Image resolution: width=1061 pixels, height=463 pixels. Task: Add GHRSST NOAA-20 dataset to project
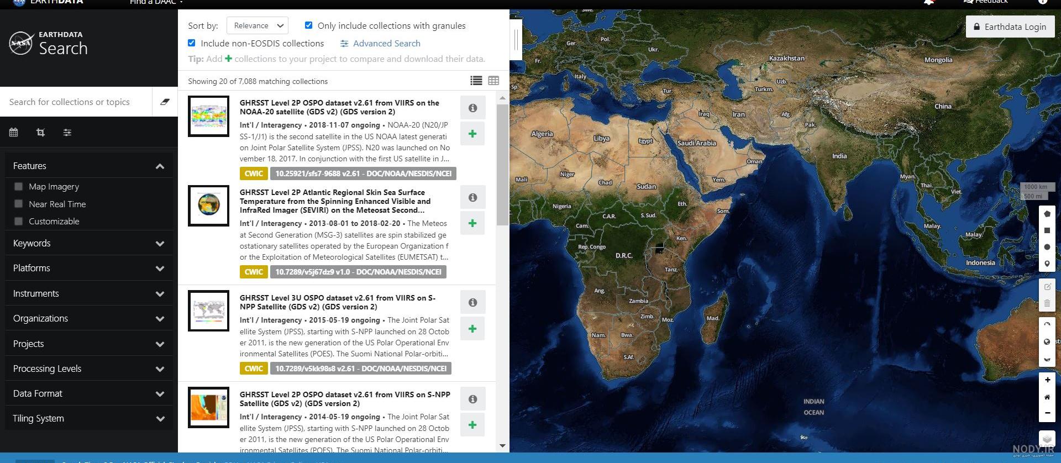pyautogui.click(x=472, y=134)
